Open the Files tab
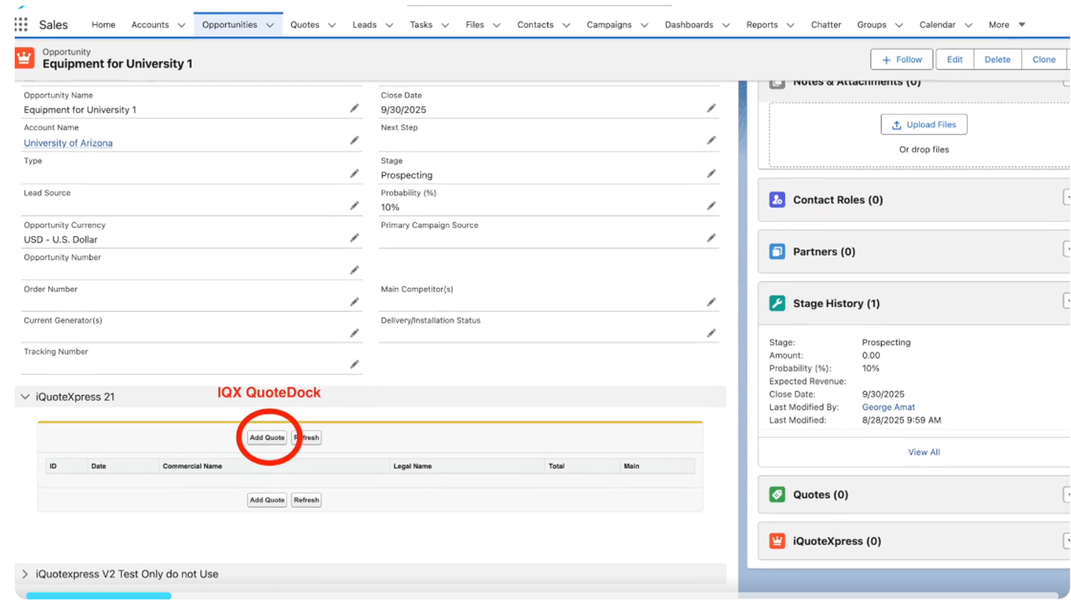1071x607 pixels. pyautogui.click(x=475, y=25)
